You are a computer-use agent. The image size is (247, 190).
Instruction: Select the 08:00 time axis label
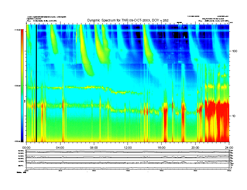pyautogui.click(x=94, y=148)
